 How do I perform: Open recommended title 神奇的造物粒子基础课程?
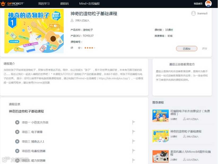click(x=186, y=131)
